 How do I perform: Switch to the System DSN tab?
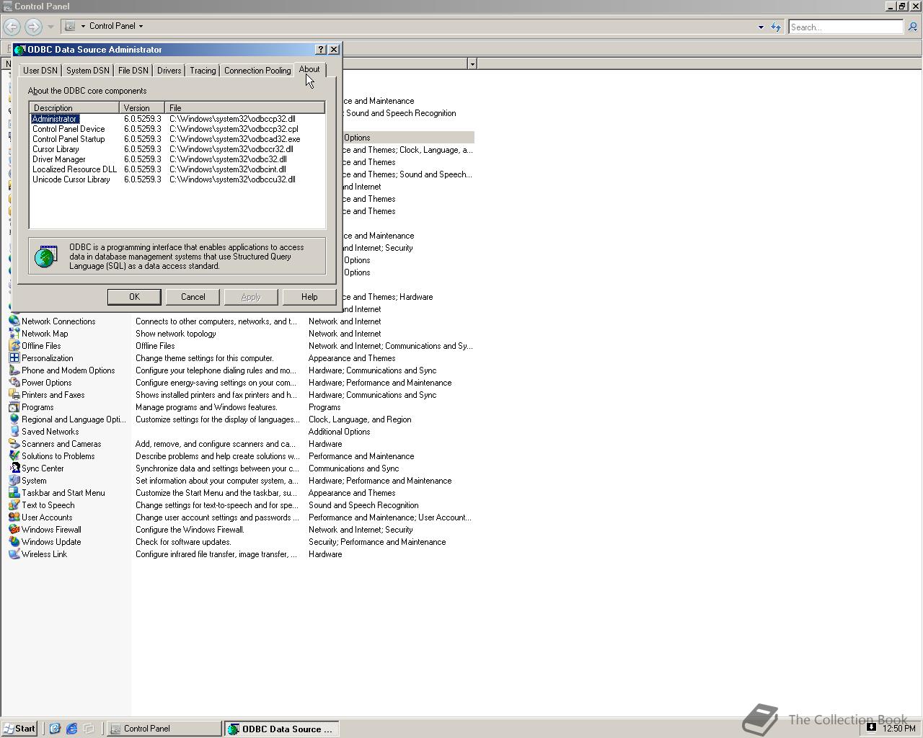tap(87, 71)
